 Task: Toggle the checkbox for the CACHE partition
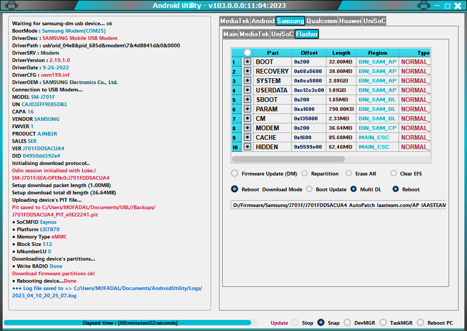point(247,137)
